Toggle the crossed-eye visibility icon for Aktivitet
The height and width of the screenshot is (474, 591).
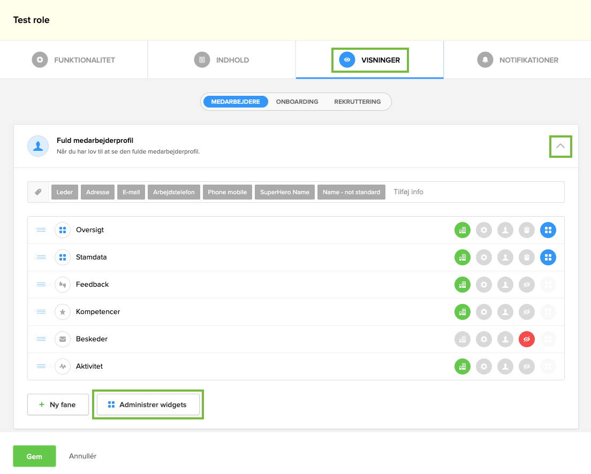[x=527, y=366]
